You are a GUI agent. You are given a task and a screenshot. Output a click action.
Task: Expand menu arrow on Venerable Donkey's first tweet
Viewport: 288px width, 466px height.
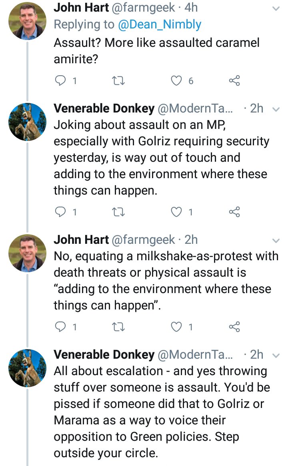pyautogui.click(x=276, y=109)
